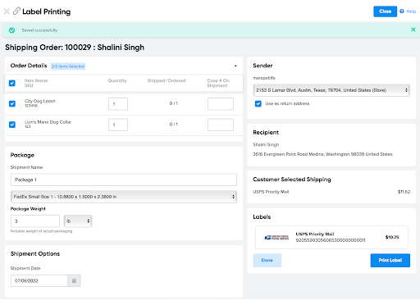
Task: Click the Shalini Singh recipient name
Action: [x=266, y=144]
